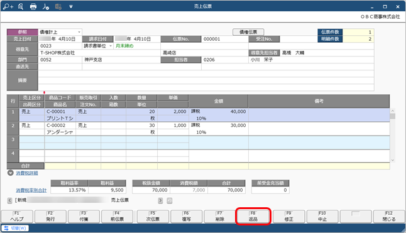Image resolution: width=406 pixels, height=233 pixels.
Task: Click the 消費税額 value 7,000
Action: coord(189,190)
